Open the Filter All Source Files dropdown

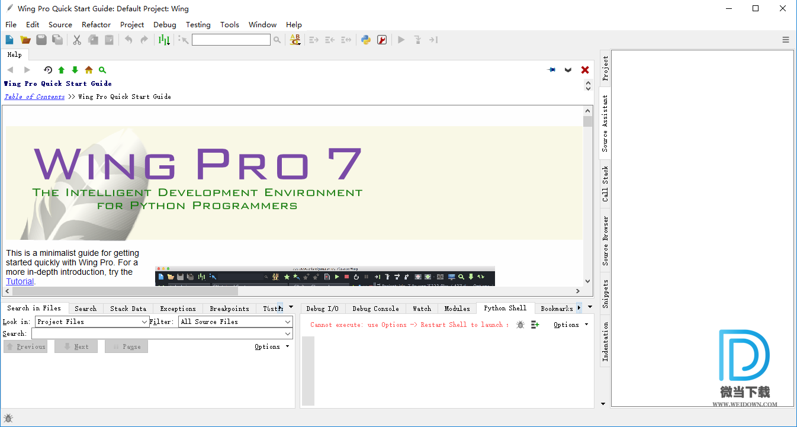(236, 322)
